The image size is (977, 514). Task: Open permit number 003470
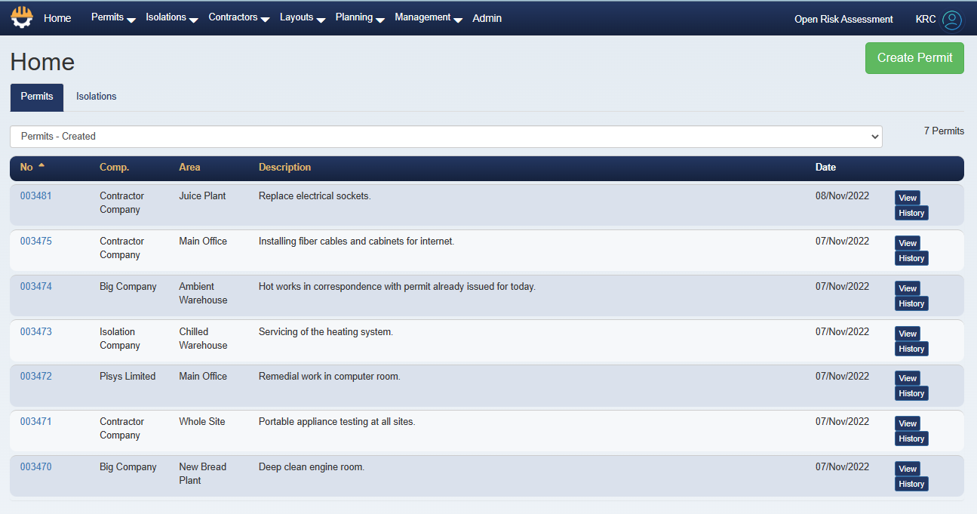(x=35, y=467)
